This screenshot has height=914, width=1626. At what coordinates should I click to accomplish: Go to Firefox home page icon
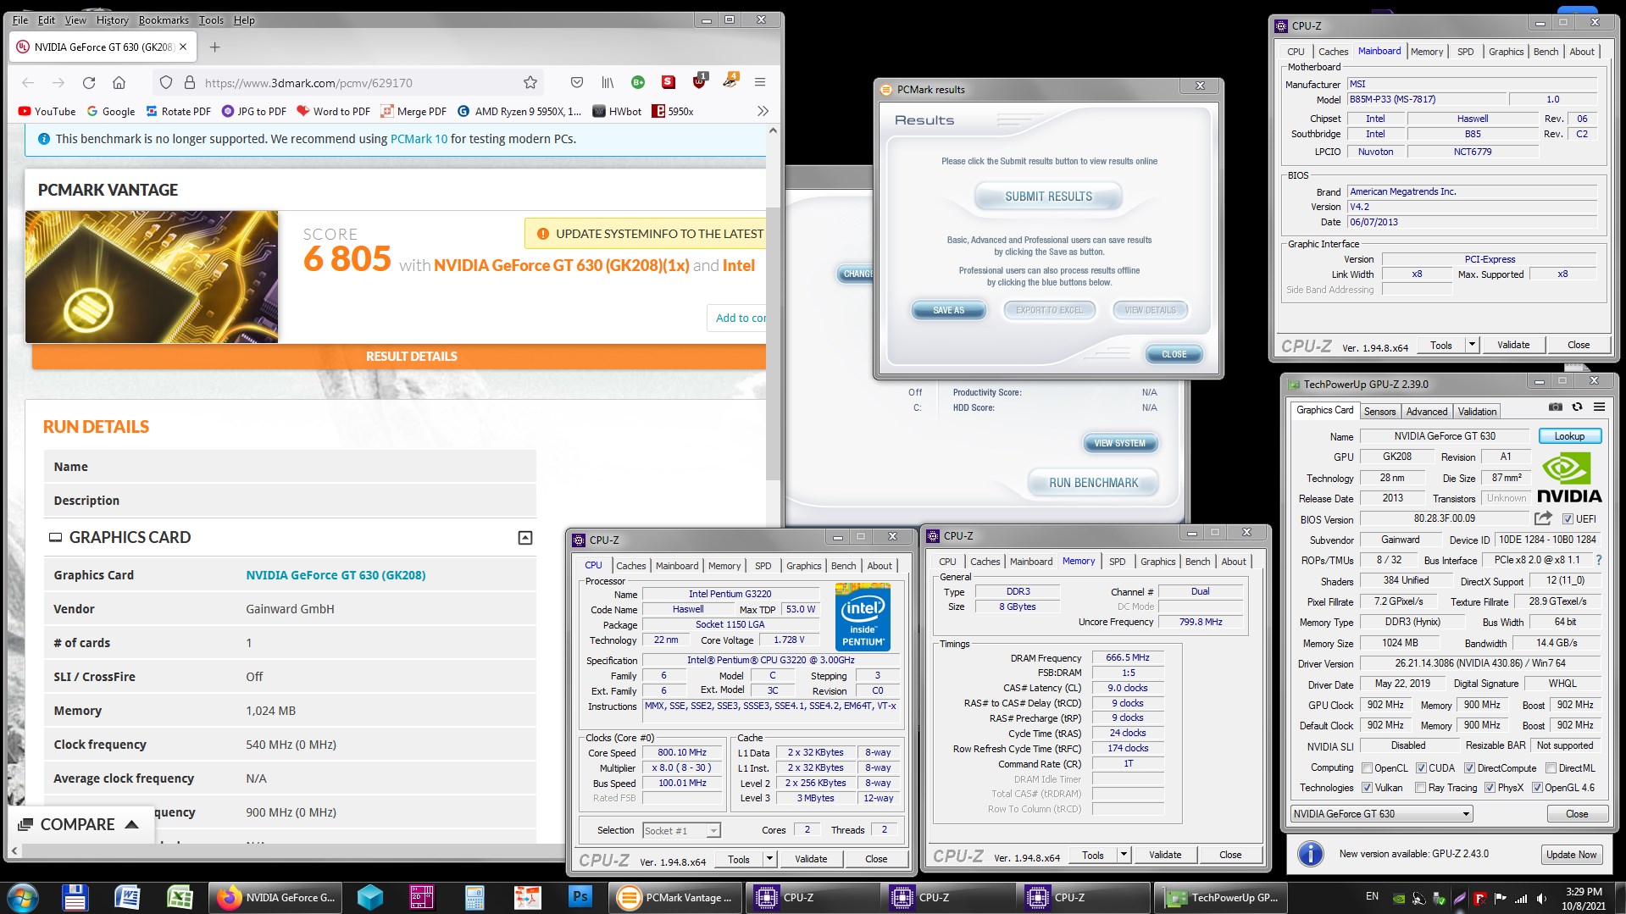[119, 83]
